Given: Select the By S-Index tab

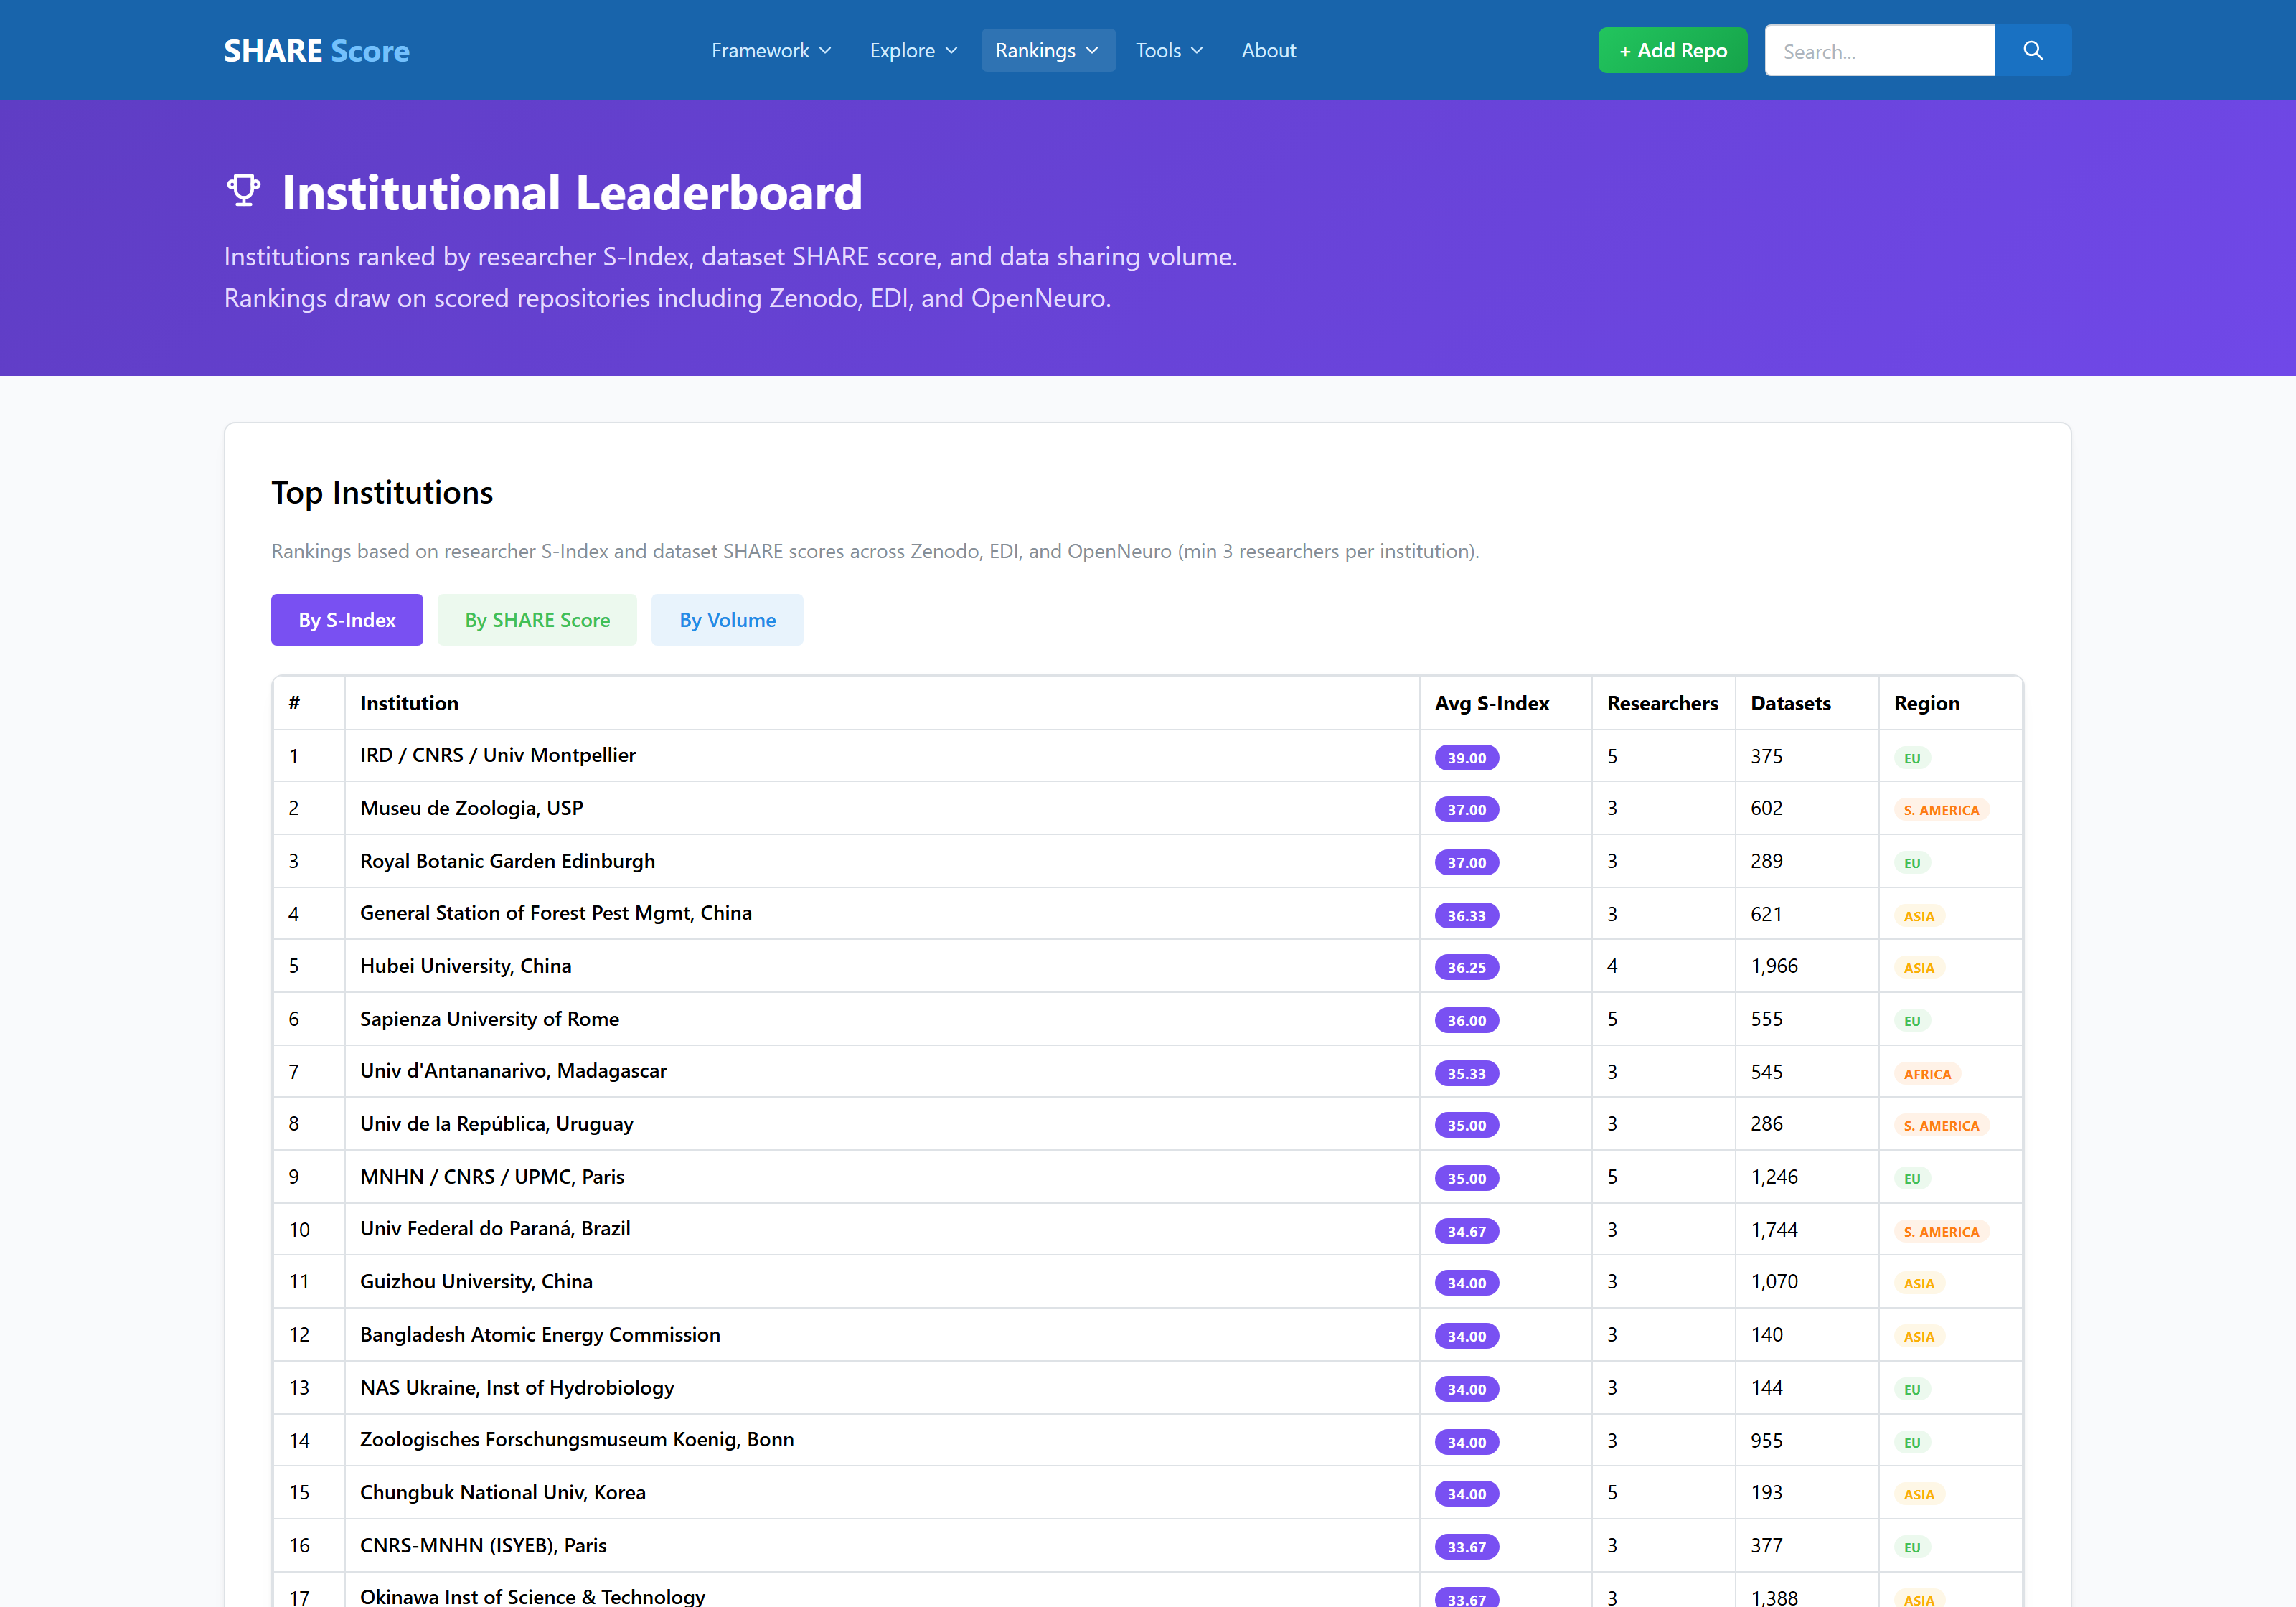Looking at the screenshot, I should pyautogui.click(x=347, y=619).
